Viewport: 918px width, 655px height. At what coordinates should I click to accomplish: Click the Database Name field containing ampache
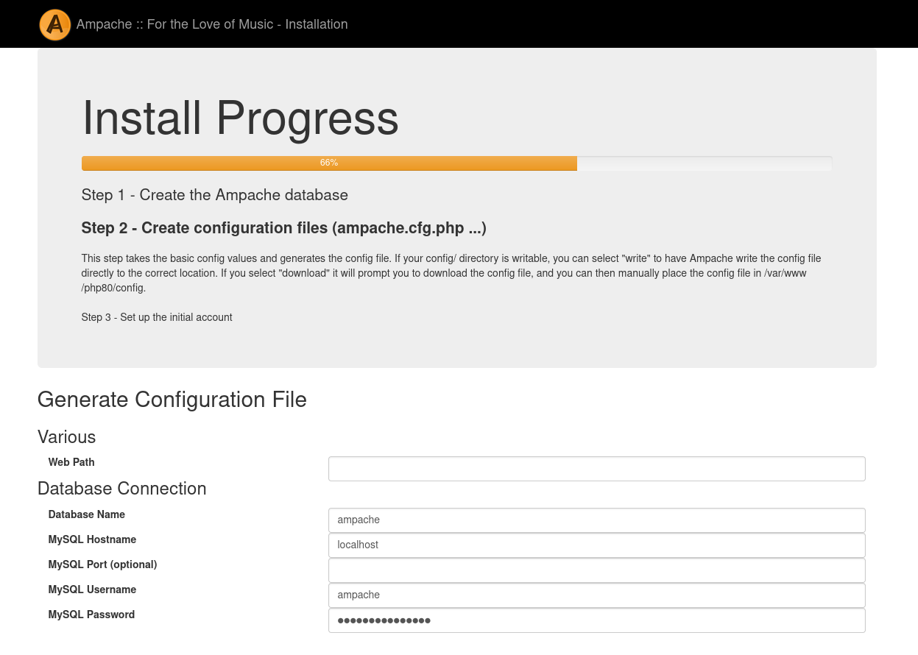pos(596,520)
